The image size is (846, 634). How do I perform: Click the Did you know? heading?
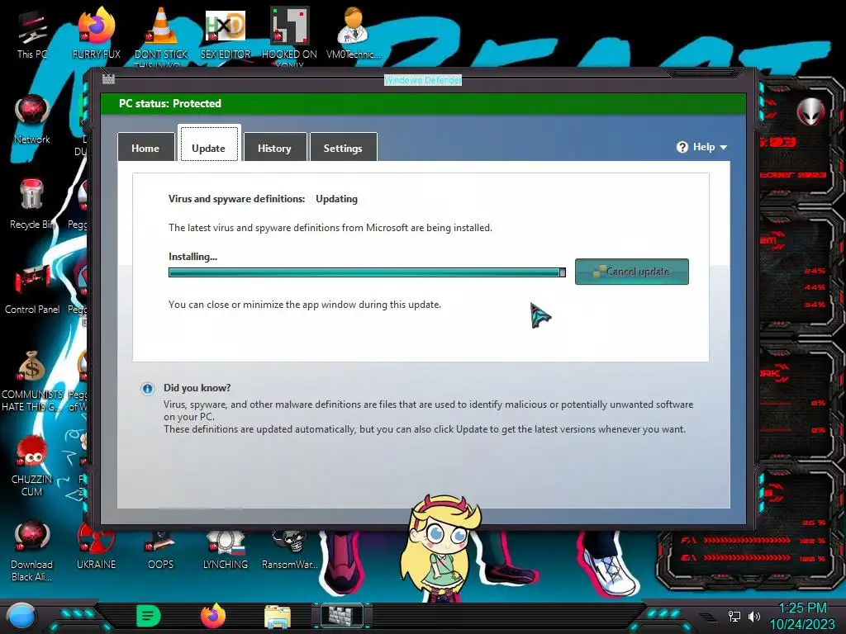[197, 388]
